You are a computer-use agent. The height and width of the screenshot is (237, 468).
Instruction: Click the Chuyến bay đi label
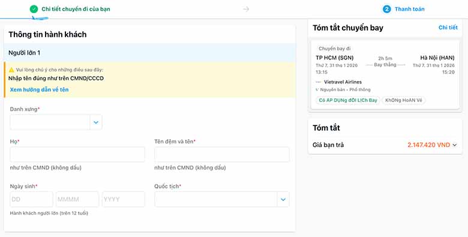335,49
